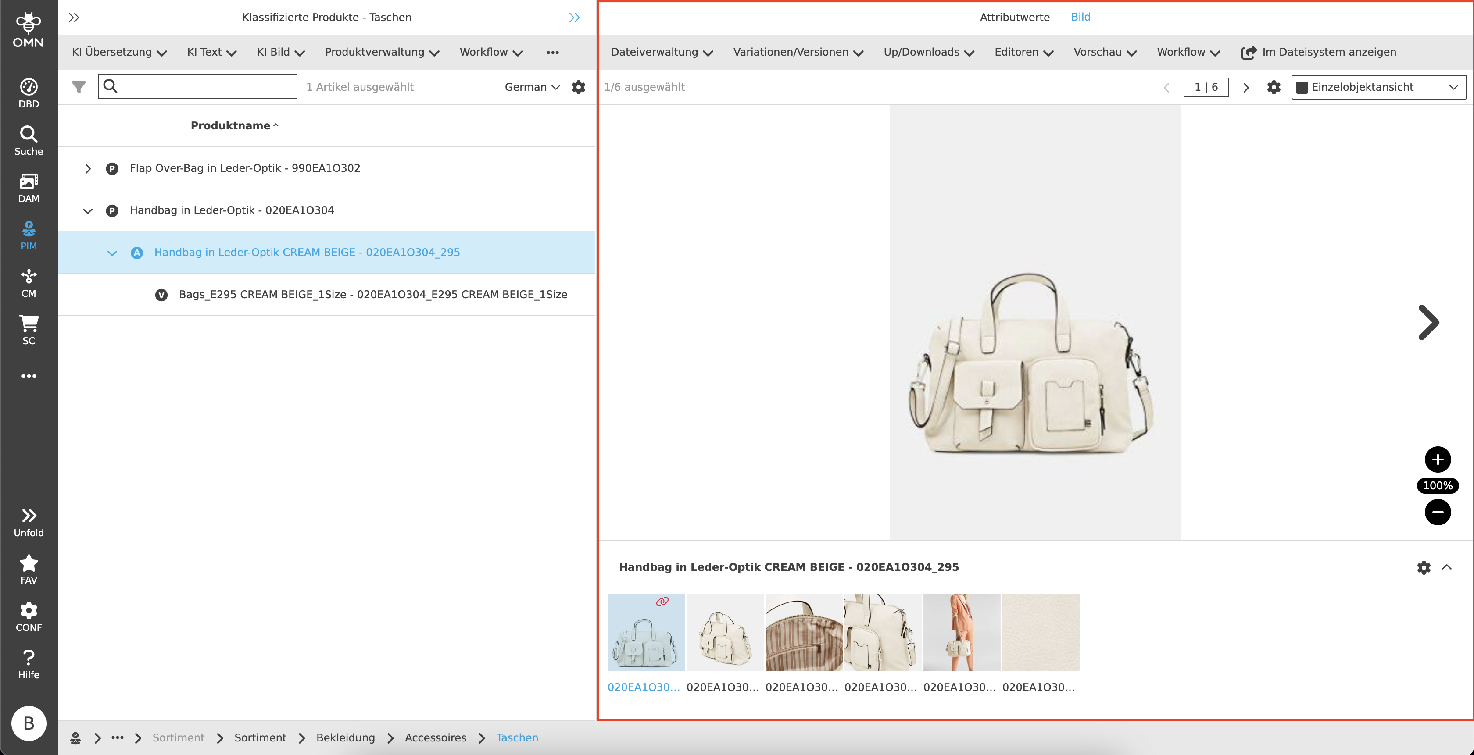The width and height of the screenshot is (1474, 755).
Task: Open the Einzelobjektansicht view dropdown
Action: tap(1378, 87)
